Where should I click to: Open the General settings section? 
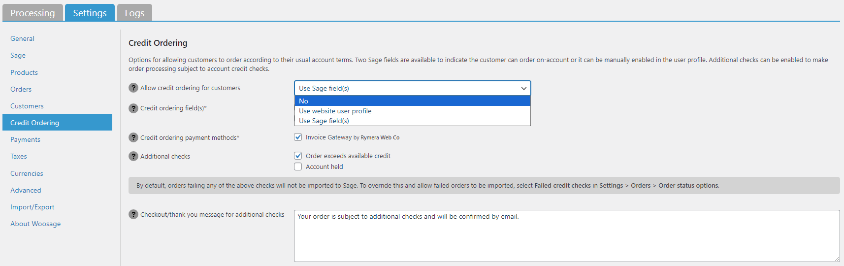[x=23, y=38]
